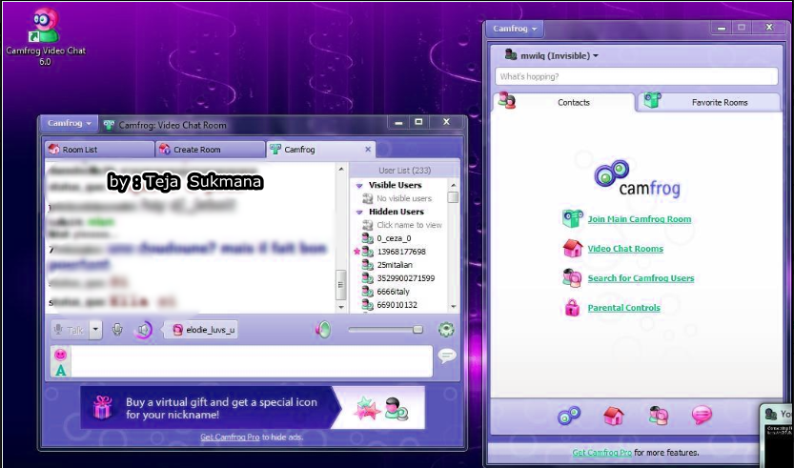Adjust the volume slider handle
Screen dimensions: 794x468
[417, 330]
